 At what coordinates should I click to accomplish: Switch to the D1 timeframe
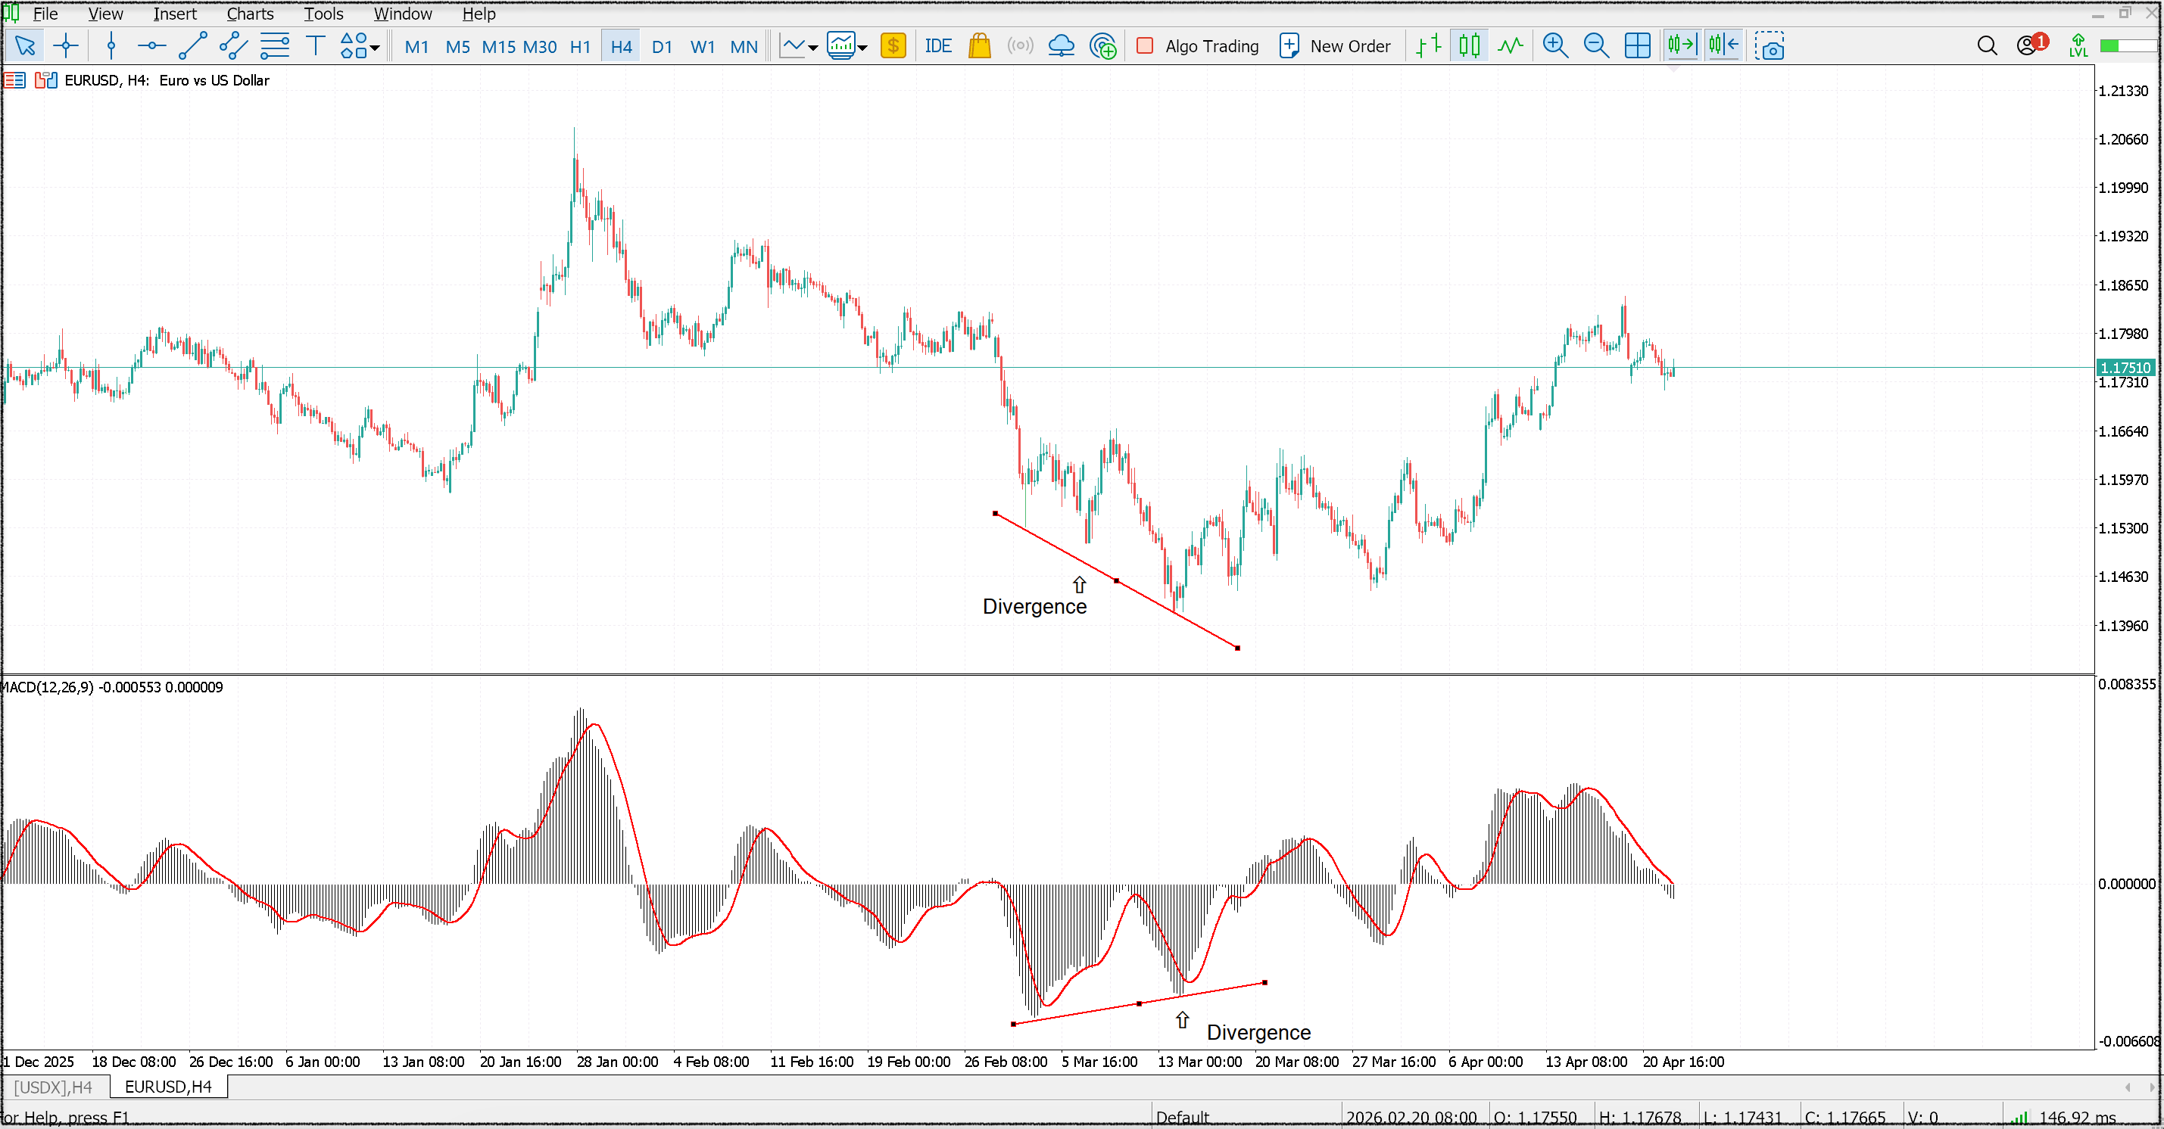coord(662,47)
